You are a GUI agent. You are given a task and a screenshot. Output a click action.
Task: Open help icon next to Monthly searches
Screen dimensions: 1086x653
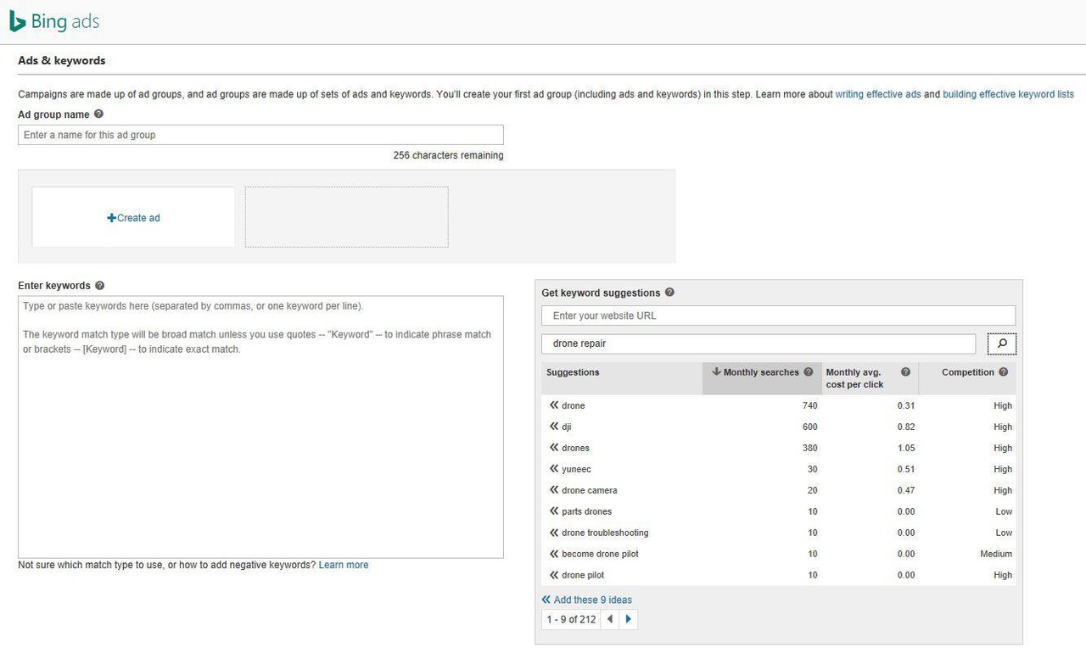(809, 372)
